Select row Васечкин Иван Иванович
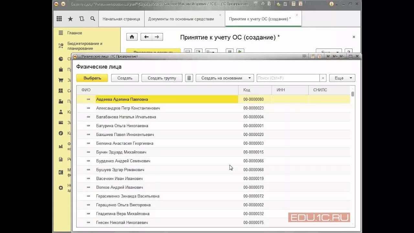Image resolution: width=414 pixels, height=233 pixels. tap(213, 179)
